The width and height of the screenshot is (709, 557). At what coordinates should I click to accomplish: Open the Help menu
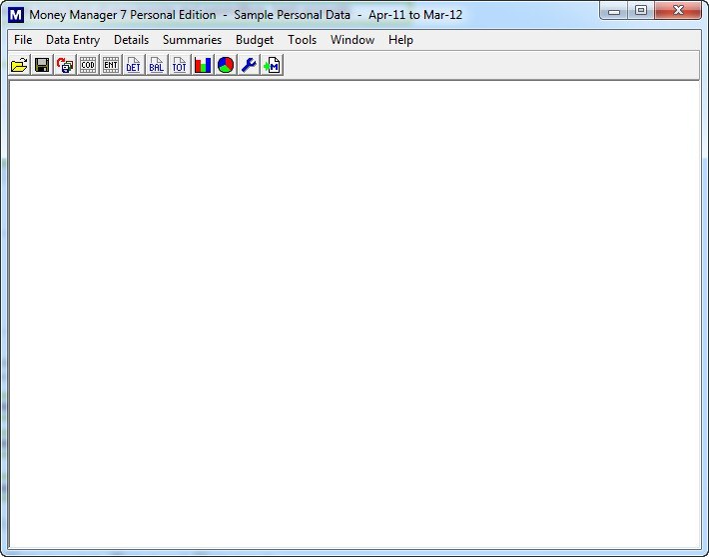[400, 40]
